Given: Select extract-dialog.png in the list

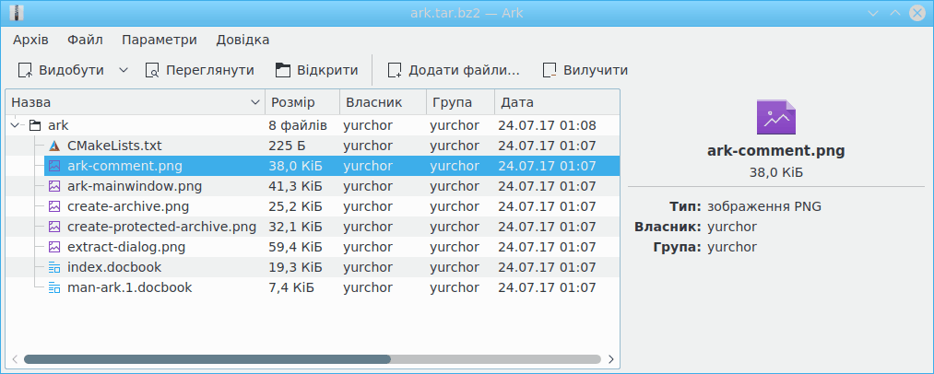Looking at the screenshot, I should click(x=126, y=247).
